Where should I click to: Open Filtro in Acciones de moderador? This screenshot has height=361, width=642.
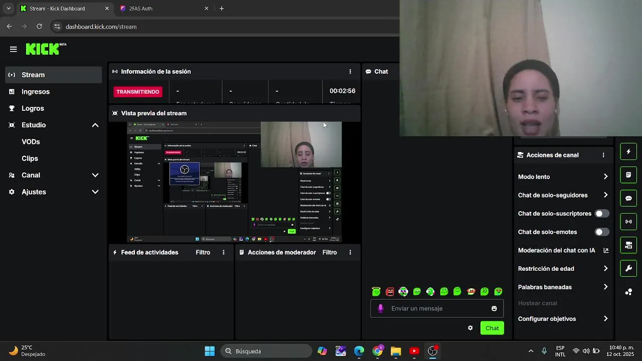coord(330,253)
